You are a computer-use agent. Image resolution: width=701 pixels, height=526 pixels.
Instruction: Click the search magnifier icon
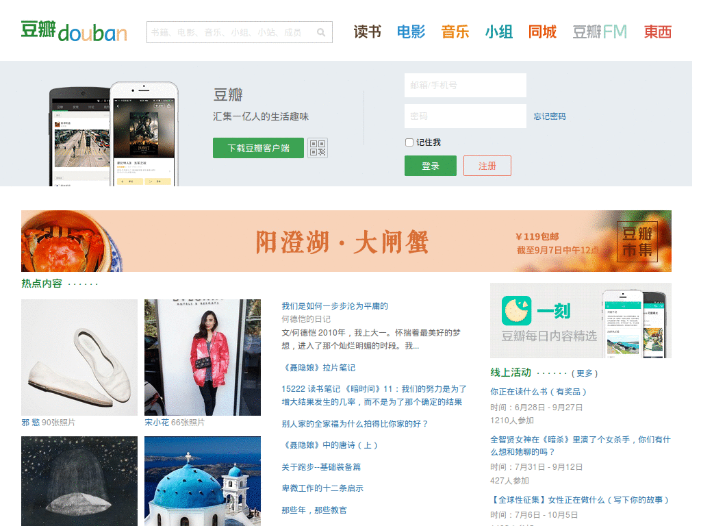[x=321, y=32]
